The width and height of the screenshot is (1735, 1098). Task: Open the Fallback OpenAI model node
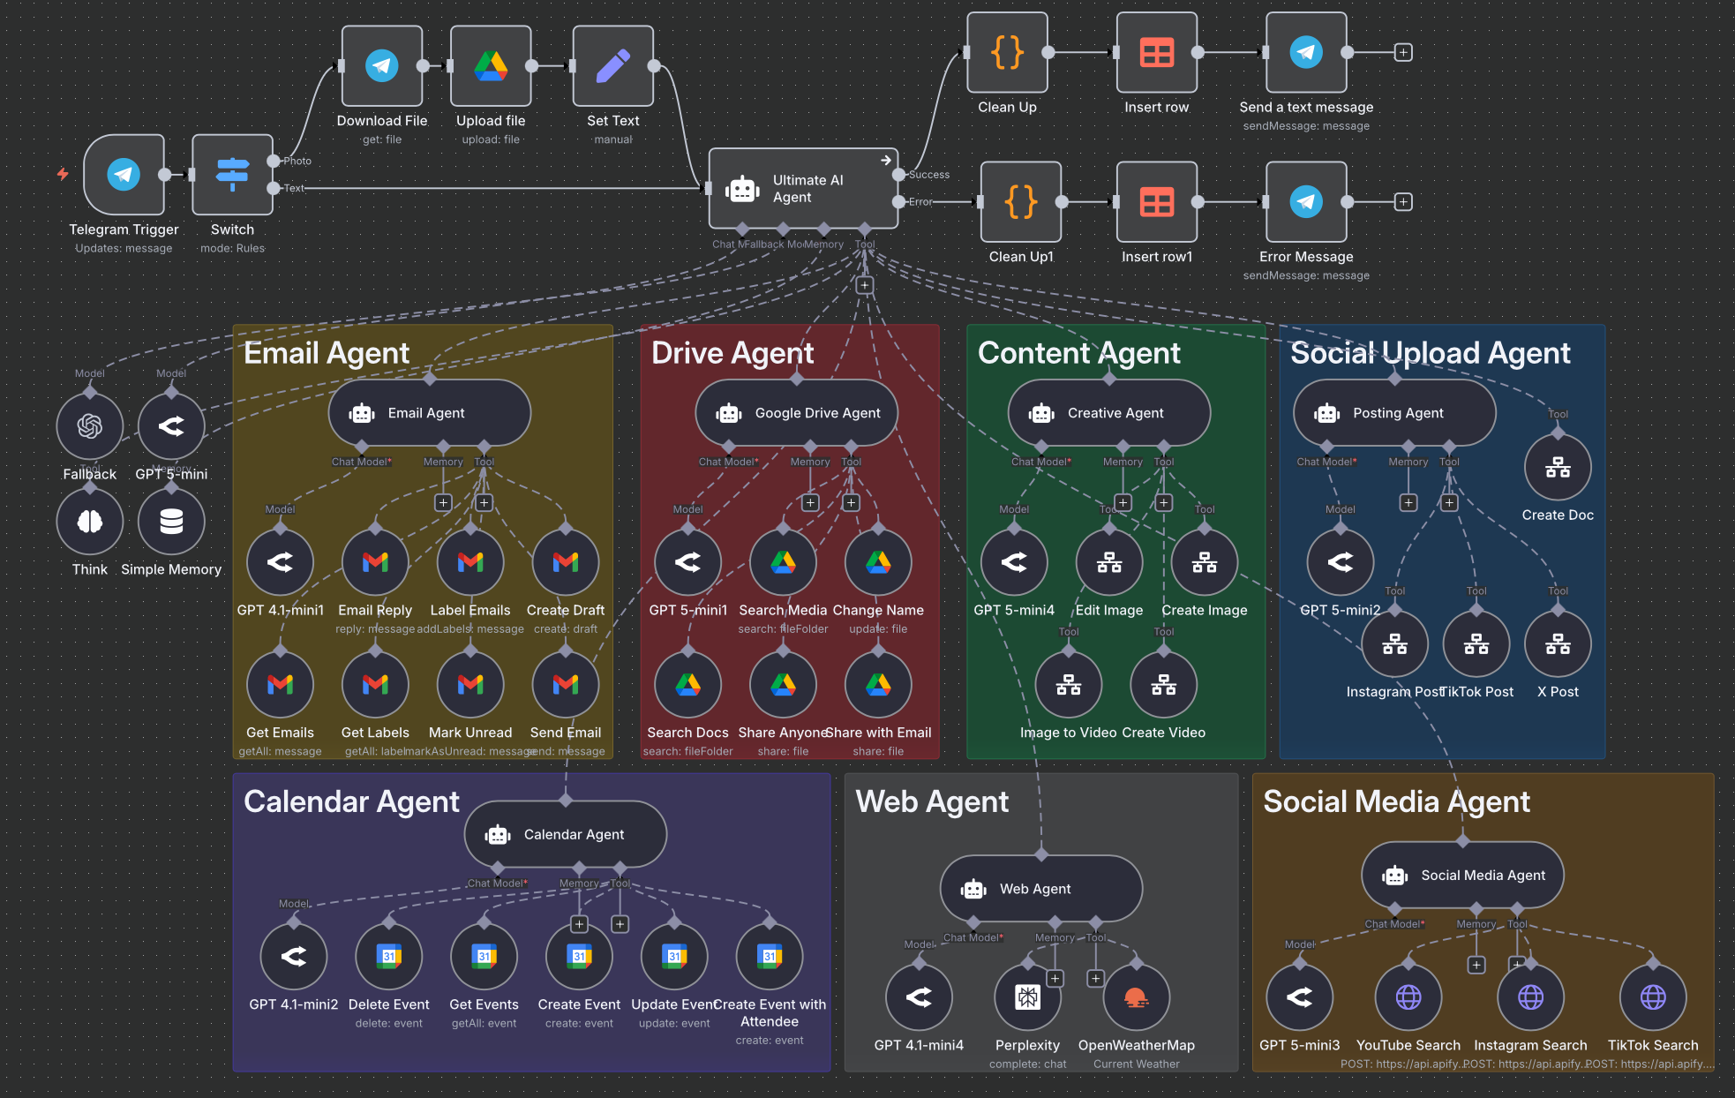90,427
